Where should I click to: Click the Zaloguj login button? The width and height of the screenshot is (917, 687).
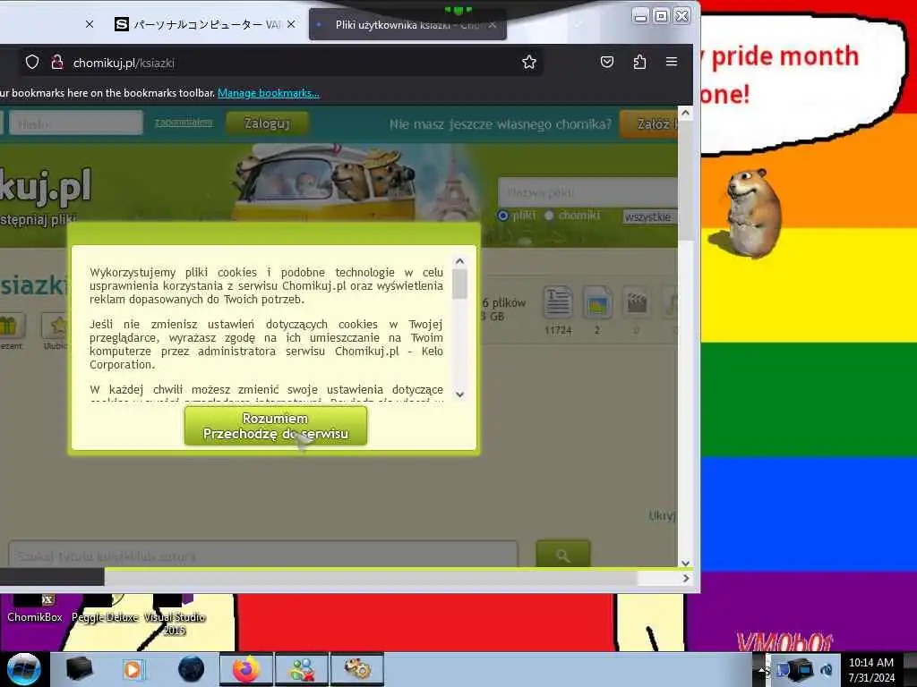pyautogui.click(x=267, y=123)
